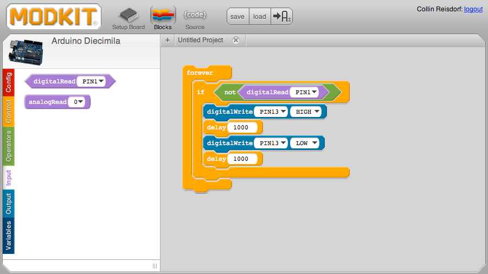The image size is (488, 274).
Task: Select the Operators block category
Action: coord(9,147)
